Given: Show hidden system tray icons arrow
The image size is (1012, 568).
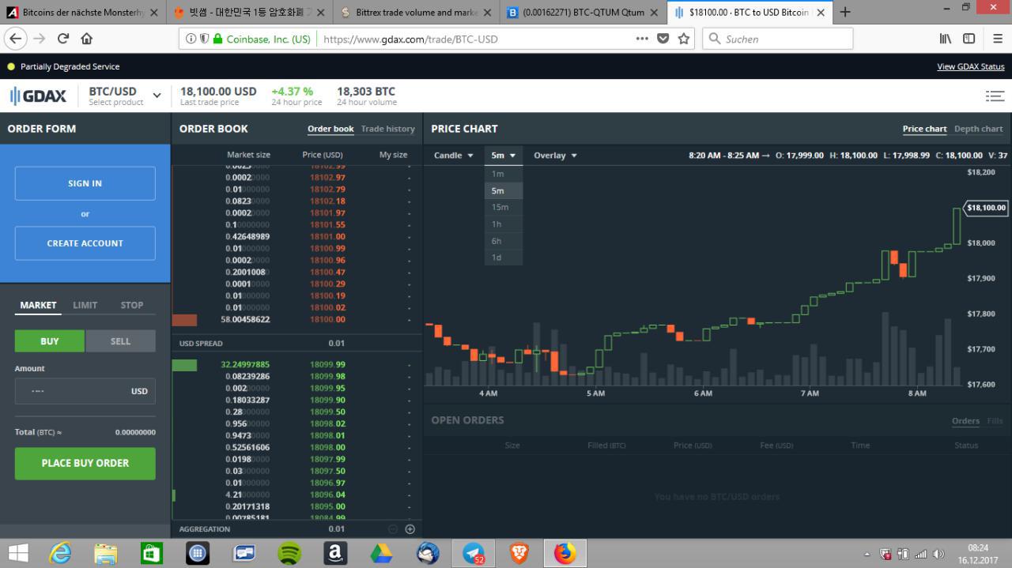Looking at the screenshot, I should [x=867, y=555].
